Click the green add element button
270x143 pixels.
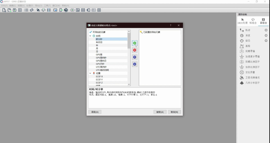pos(135,43)
